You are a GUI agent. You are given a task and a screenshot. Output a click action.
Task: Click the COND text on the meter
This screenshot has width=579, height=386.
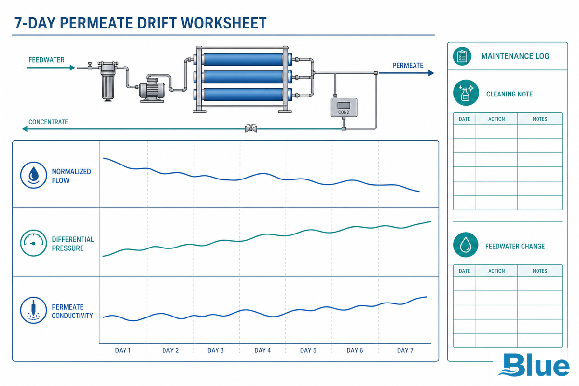(344, 112)
